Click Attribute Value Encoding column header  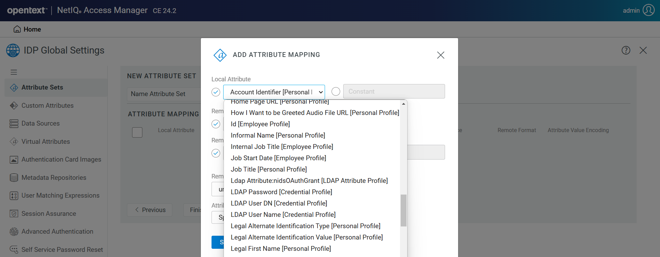tap(578, 130)
